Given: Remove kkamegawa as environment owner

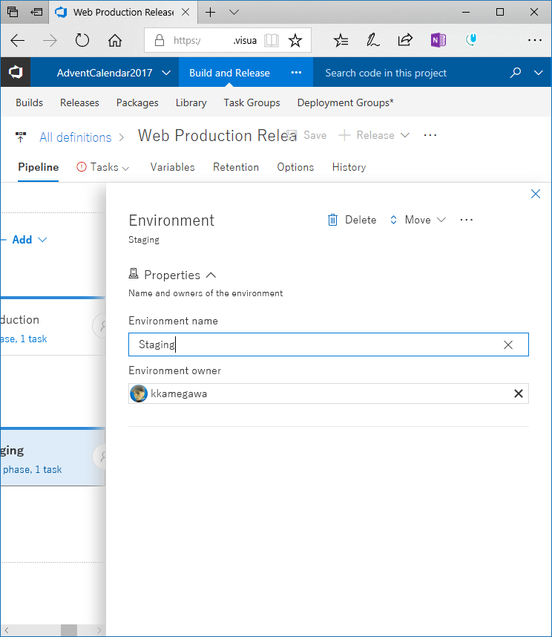Looking at the screenshot, I should click(519, 393).
